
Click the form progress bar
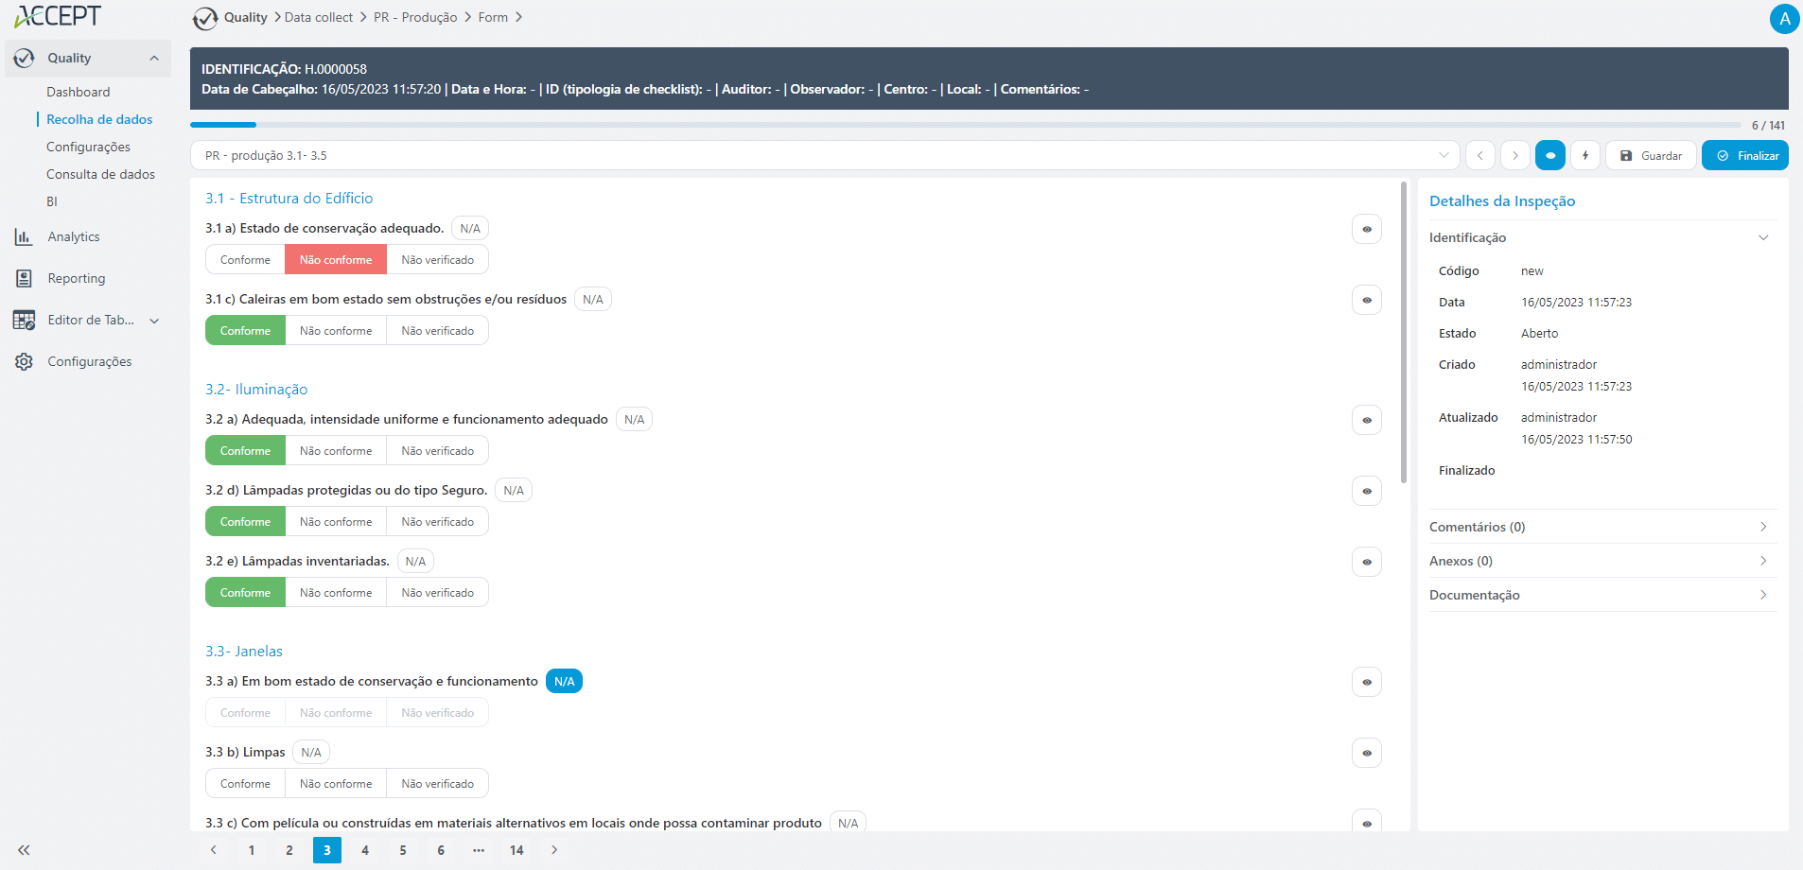coord(965,125)
